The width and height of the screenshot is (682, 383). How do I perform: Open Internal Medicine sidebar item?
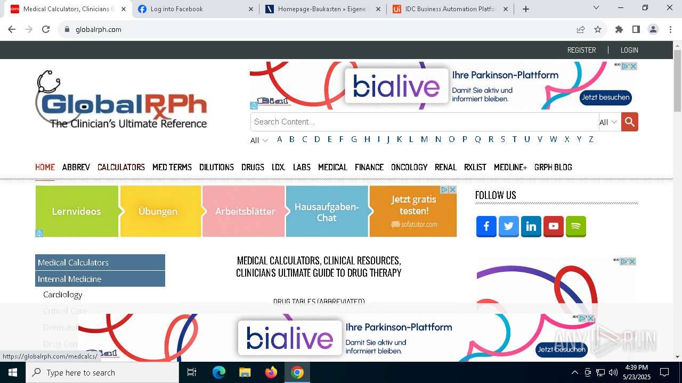[100, 279]
